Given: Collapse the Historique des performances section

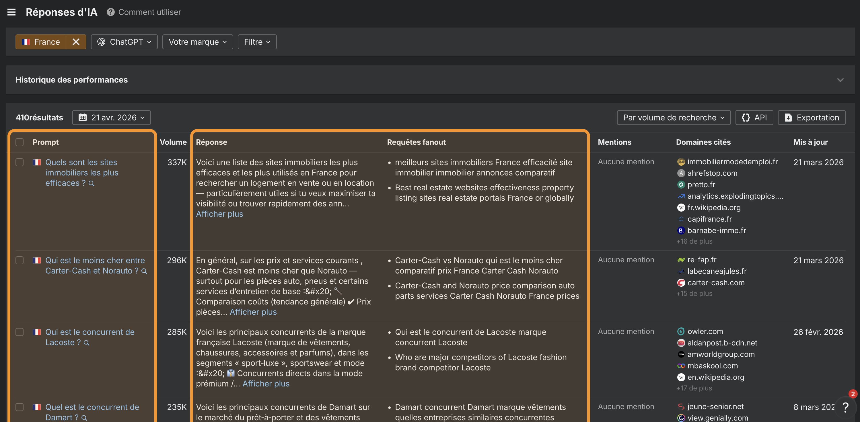Looking at the screenshot, I should (x=840, y=80).
